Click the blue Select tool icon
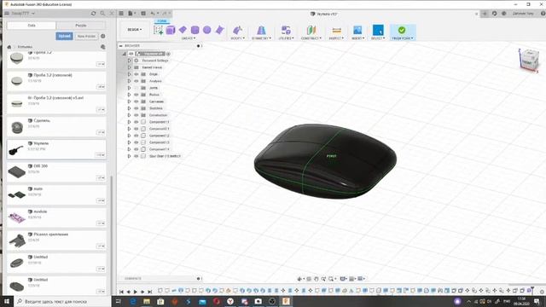 point(378,30)
